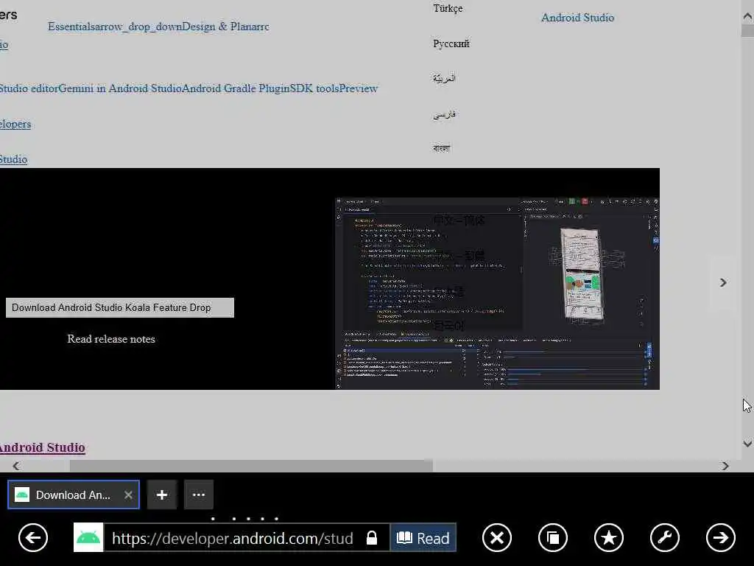Open Read release notes link
Image resolution: width=754 pixels, height=566 pixels.
[111, 339]
